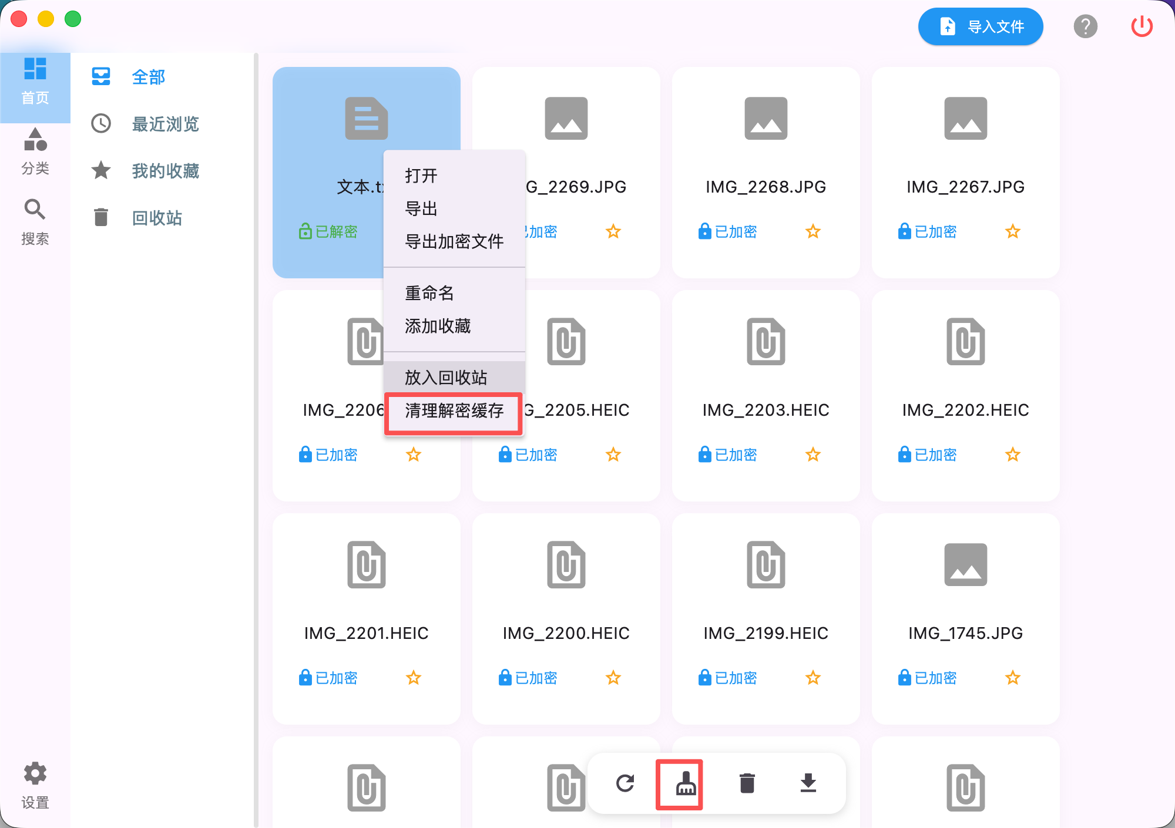The width and height of the screenshot is (1175, 828).
Task: Click the broom clean-cache icon in the toolbar
Action: click(x=686, y=783)
